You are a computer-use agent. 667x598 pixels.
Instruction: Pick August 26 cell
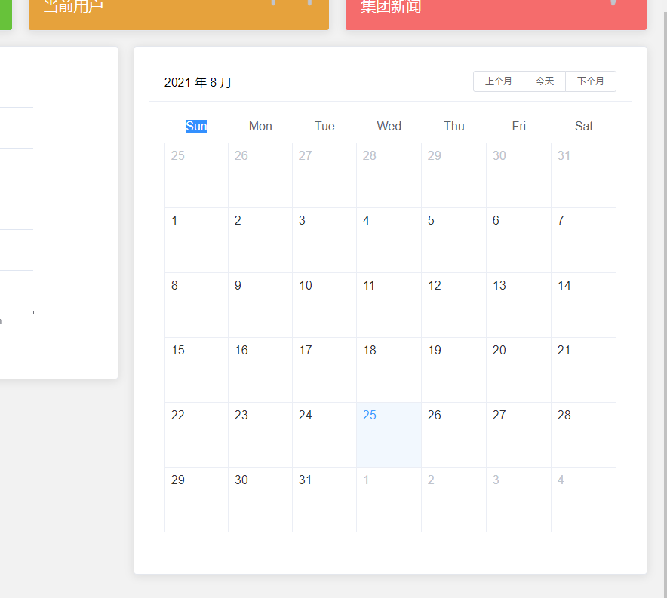pos(454,435)
